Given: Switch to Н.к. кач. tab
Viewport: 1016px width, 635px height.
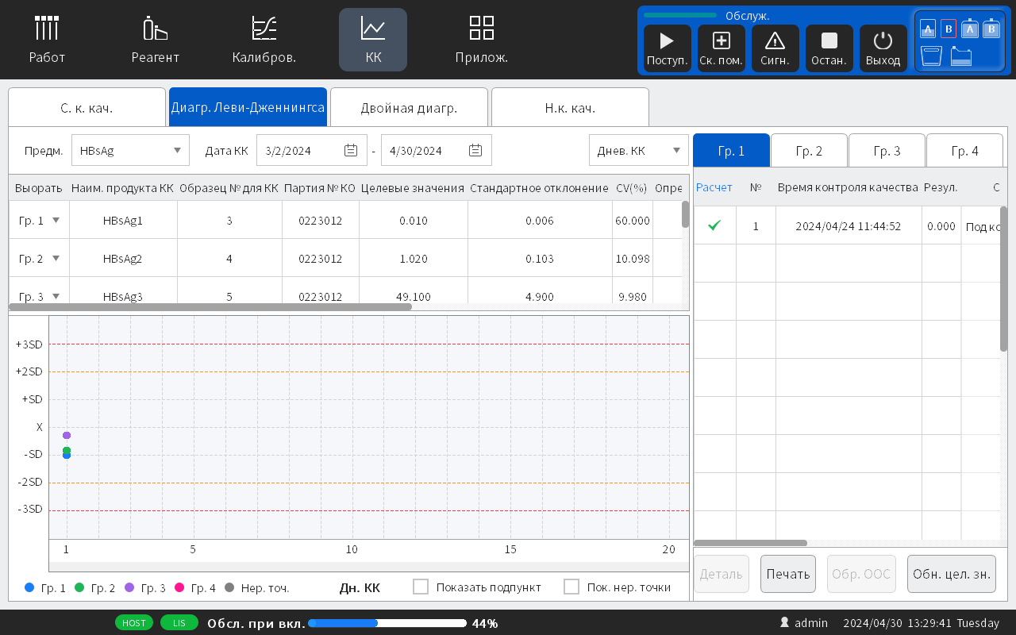Looking at the screenshot, I should tap(570, 107).
